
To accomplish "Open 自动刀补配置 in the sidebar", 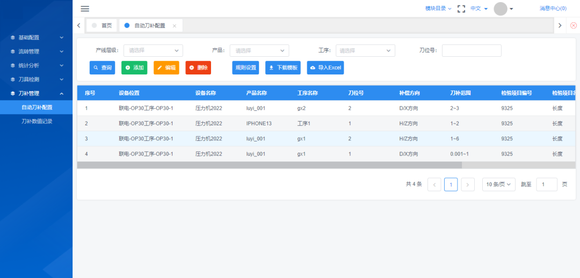I will (37, 107).
